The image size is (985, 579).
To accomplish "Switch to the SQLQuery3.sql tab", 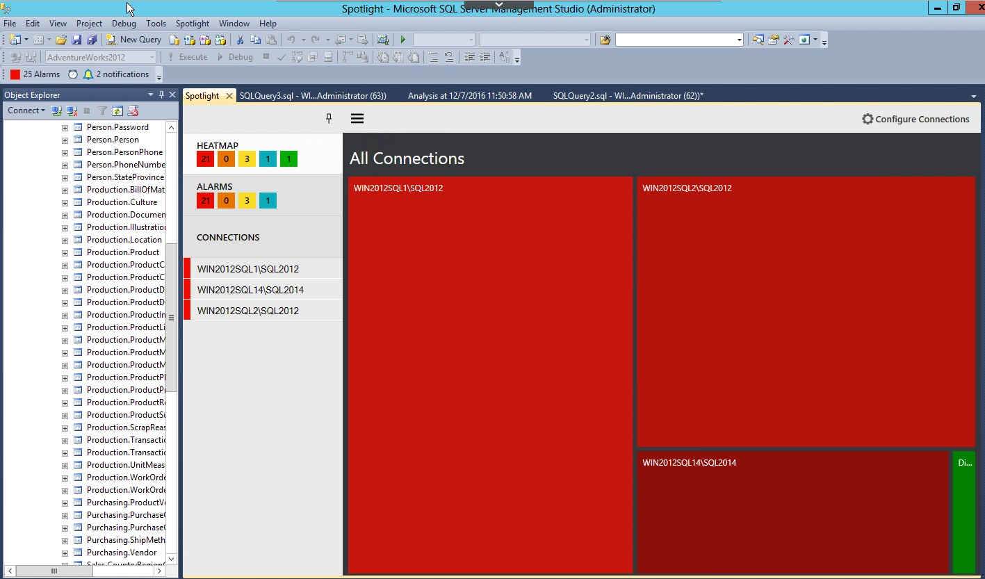I will [312, 96].
